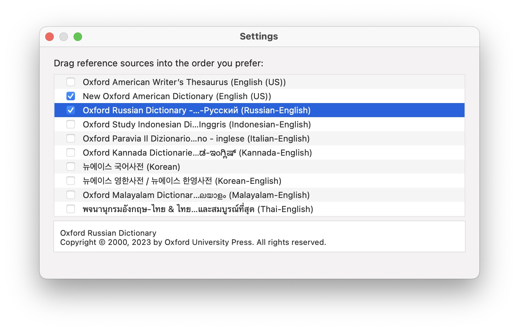Click the 'Oxford Russian Dictionary' title in description box
Screen dimensions: 519x331
[108, 233]
